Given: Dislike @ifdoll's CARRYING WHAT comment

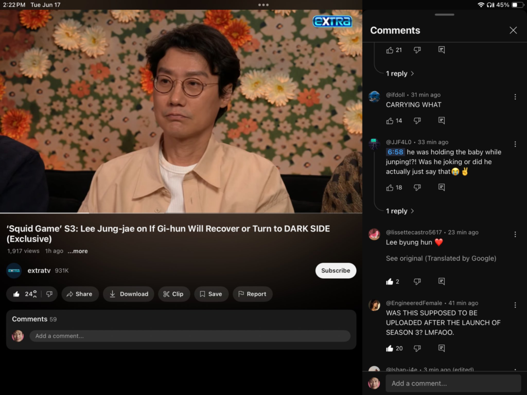Looking at the screenshot, I should [417, 120].
